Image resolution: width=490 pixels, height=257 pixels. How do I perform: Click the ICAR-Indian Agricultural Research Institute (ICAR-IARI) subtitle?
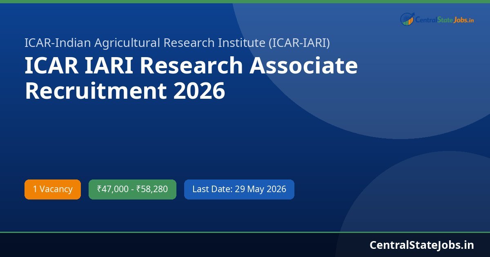(x=177, y=43)
